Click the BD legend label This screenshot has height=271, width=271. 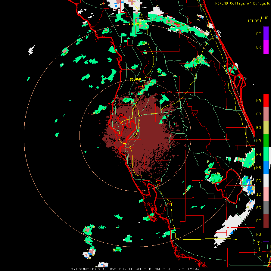click(x=258, y=128)
